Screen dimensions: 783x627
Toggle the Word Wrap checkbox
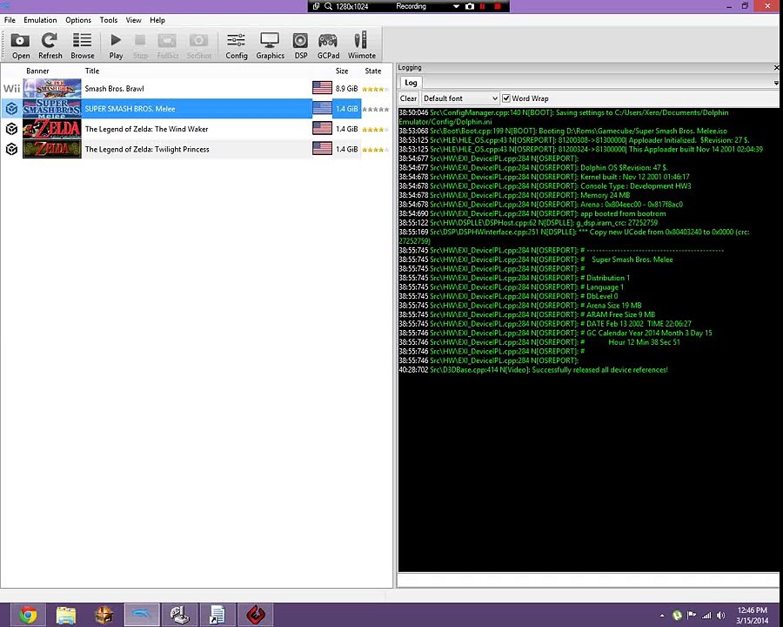point(506,98)
